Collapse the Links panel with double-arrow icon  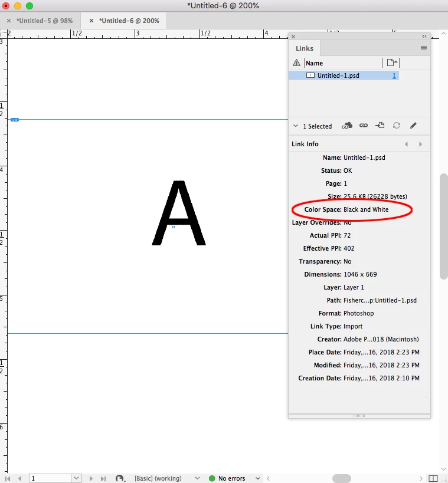tap(424, 36)
